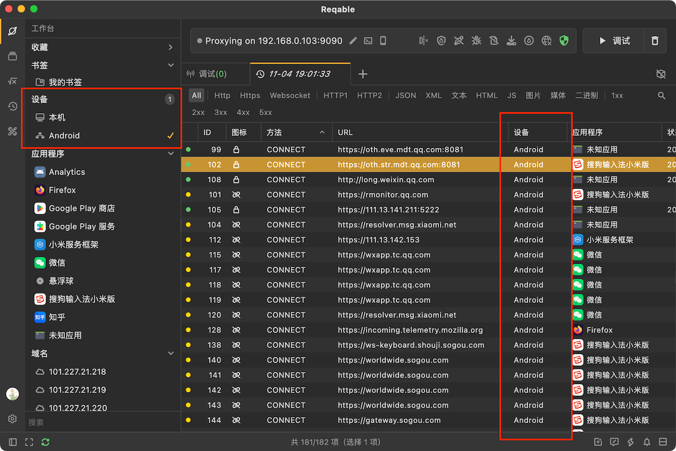Open the terminal icon next to proxy address
The height and width of the screenshot is (451, 676).
tap(368, 41)
